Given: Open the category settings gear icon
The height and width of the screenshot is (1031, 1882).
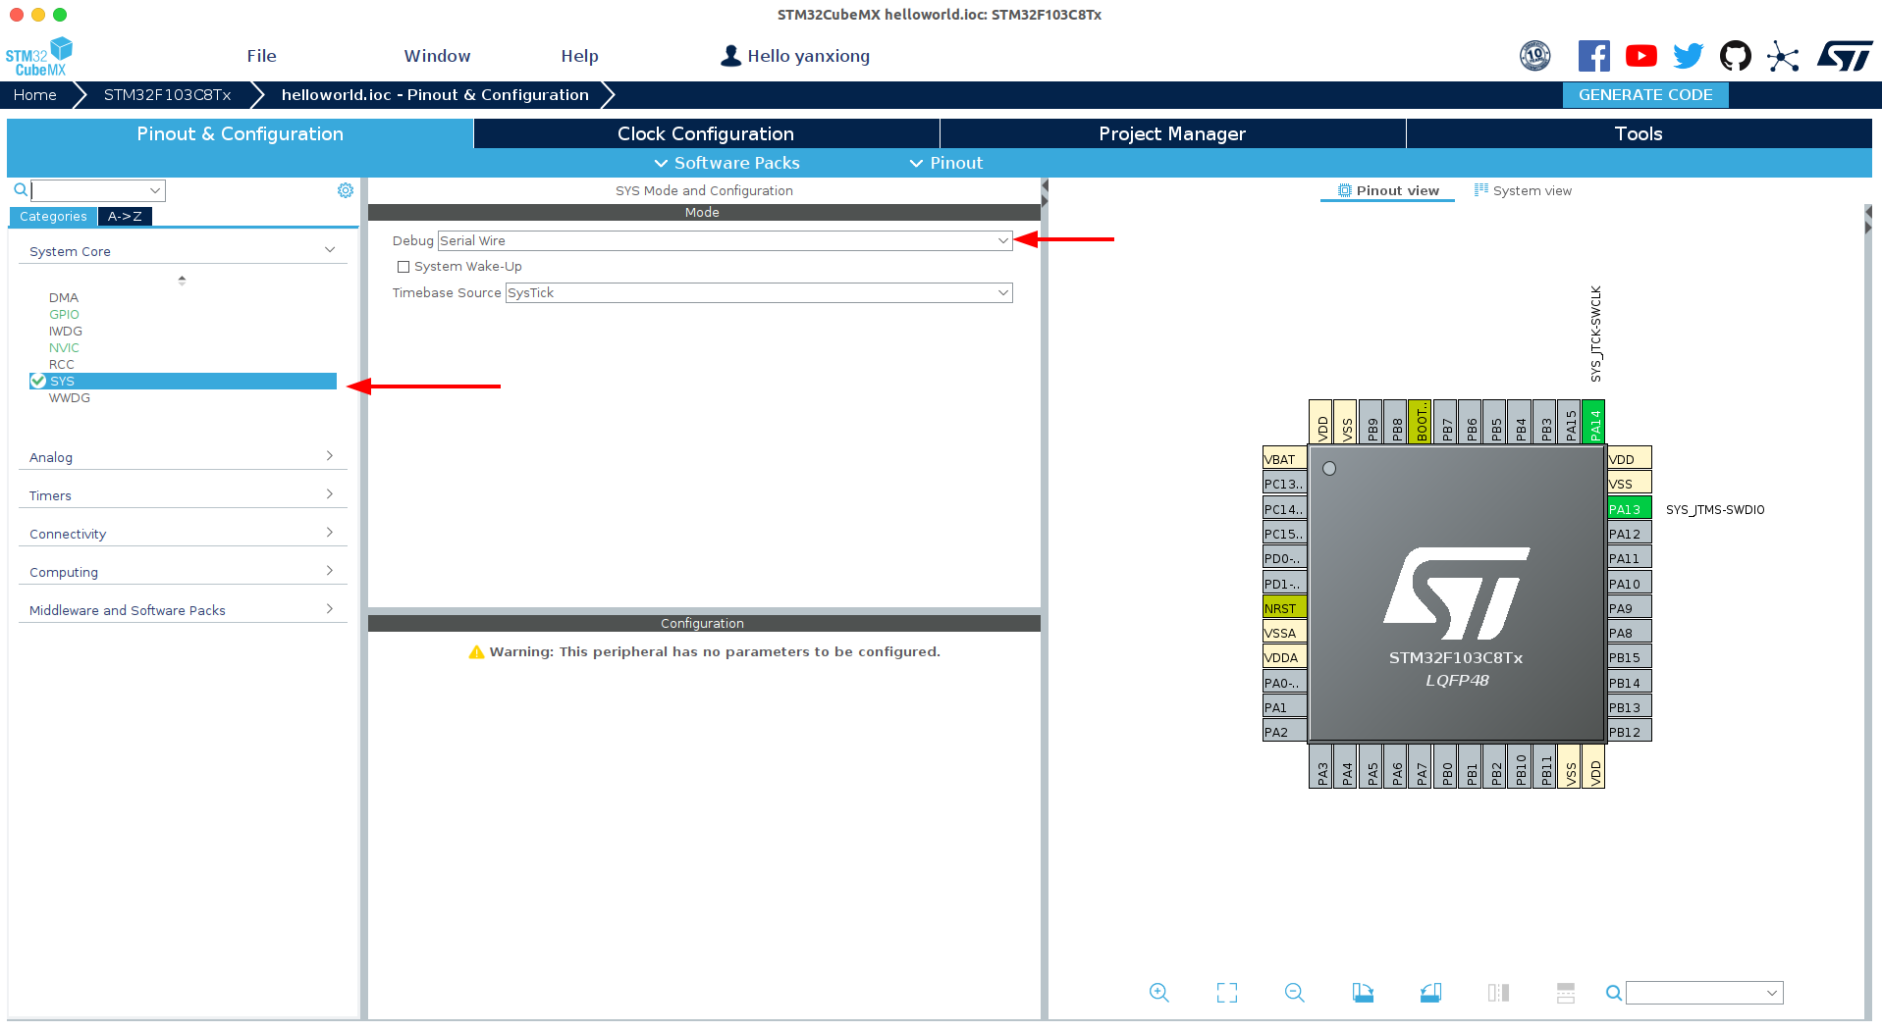Looking at the screenshot, I should tap(346, 190).
